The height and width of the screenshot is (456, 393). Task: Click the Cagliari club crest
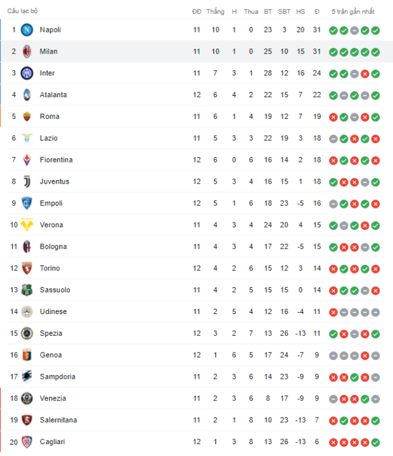(27, 442)
